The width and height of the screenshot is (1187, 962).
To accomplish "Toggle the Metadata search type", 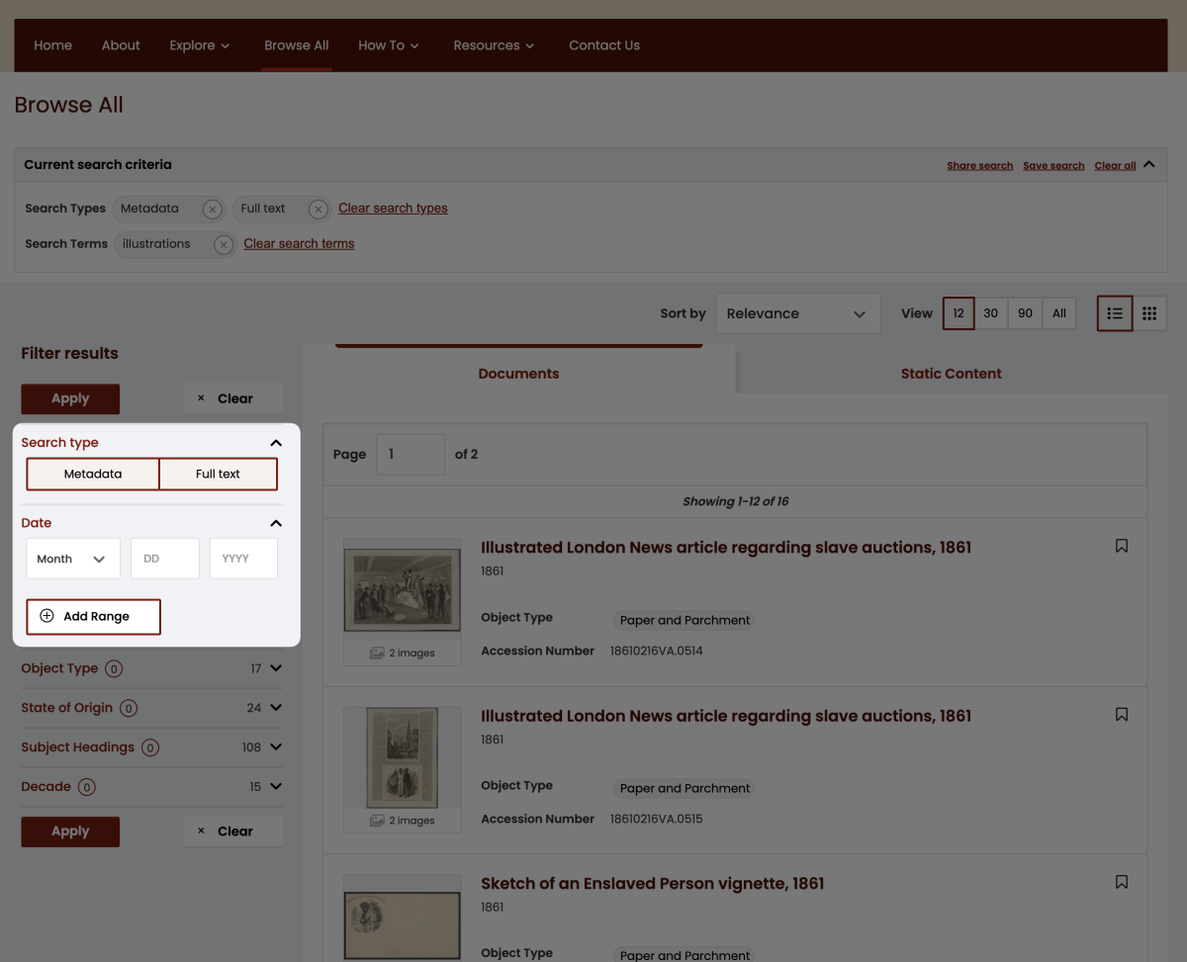I will tap(93, 475).
